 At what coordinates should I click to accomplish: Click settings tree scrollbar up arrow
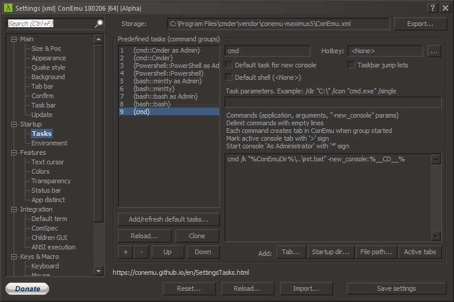(x=98, y=39)
